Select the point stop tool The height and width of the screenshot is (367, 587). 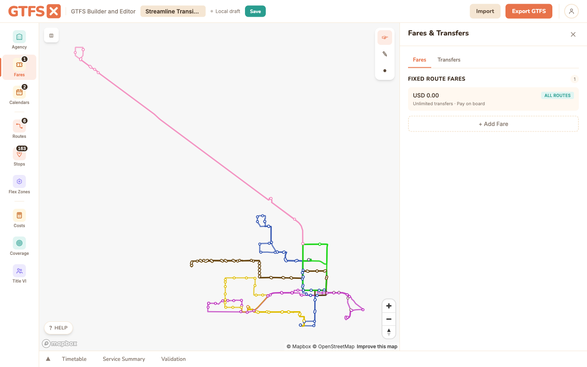385,71
